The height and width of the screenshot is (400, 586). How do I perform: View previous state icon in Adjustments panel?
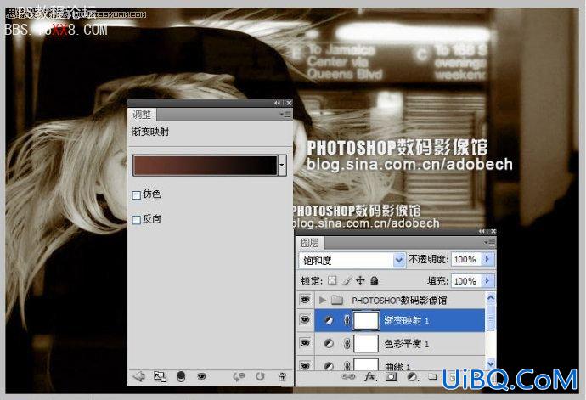click(239, 376)
